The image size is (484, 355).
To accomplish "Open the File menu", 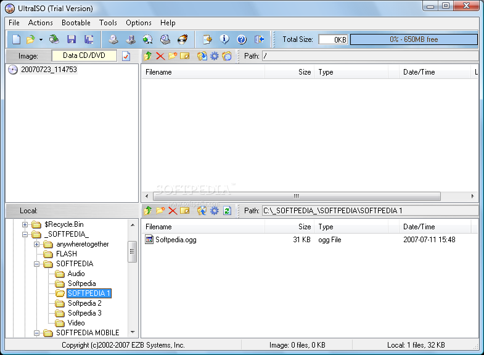I will coord(14,23).
